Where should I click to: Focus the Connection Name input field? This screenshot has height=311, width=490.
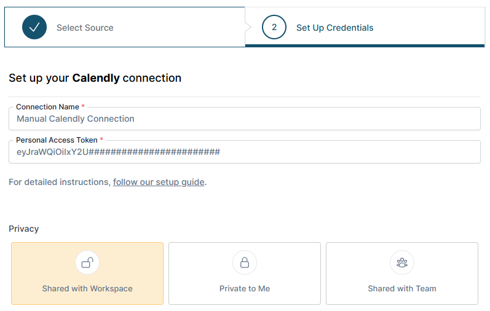pos(245,119)
